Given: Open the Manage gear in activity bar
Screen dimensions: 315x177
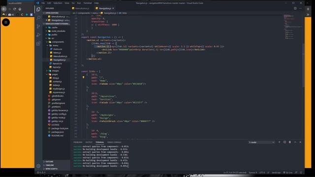Looking at the screenshot, I should point(38,166).
